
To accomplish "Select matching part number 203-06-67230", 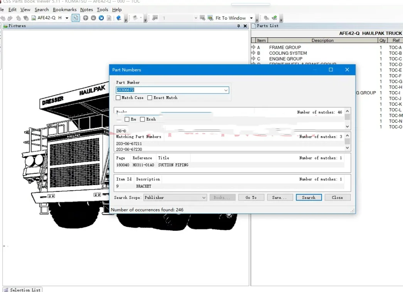I will [129, 149].
